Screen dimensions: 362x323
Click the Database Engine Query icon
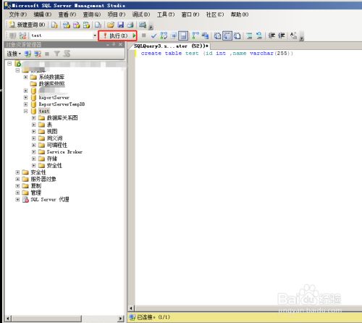(54, 25)
